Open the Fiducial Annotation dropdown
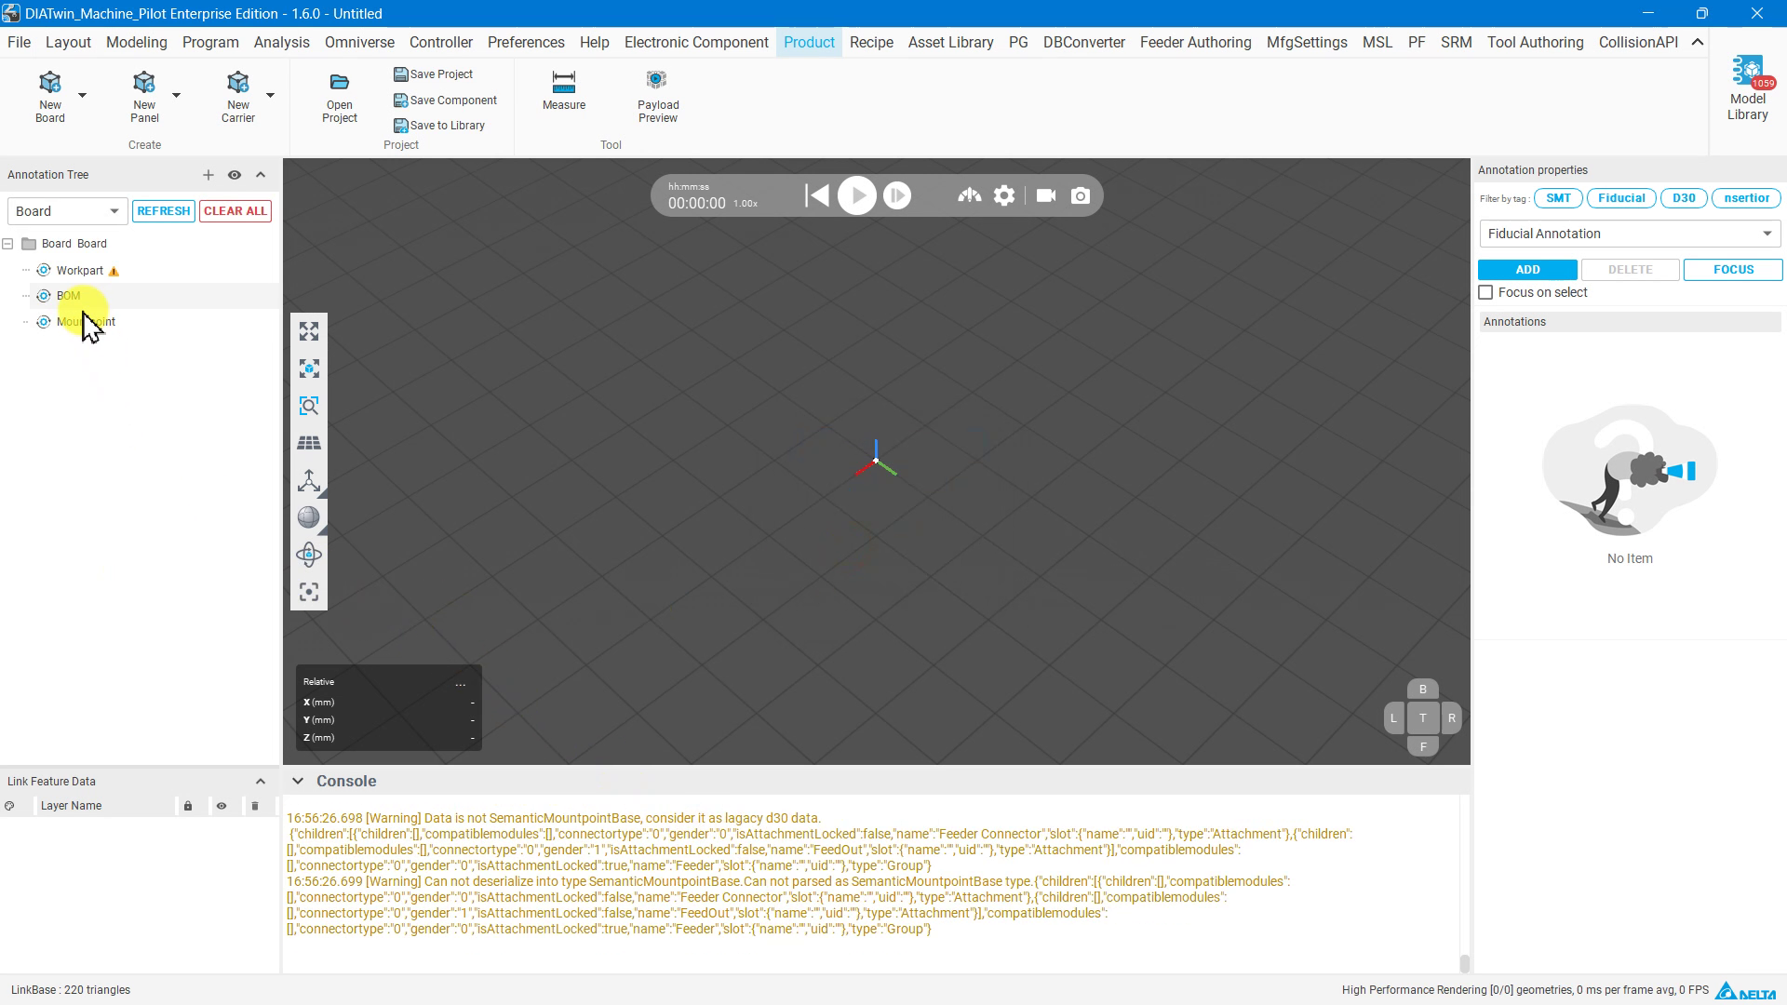 coord(1630,234)
